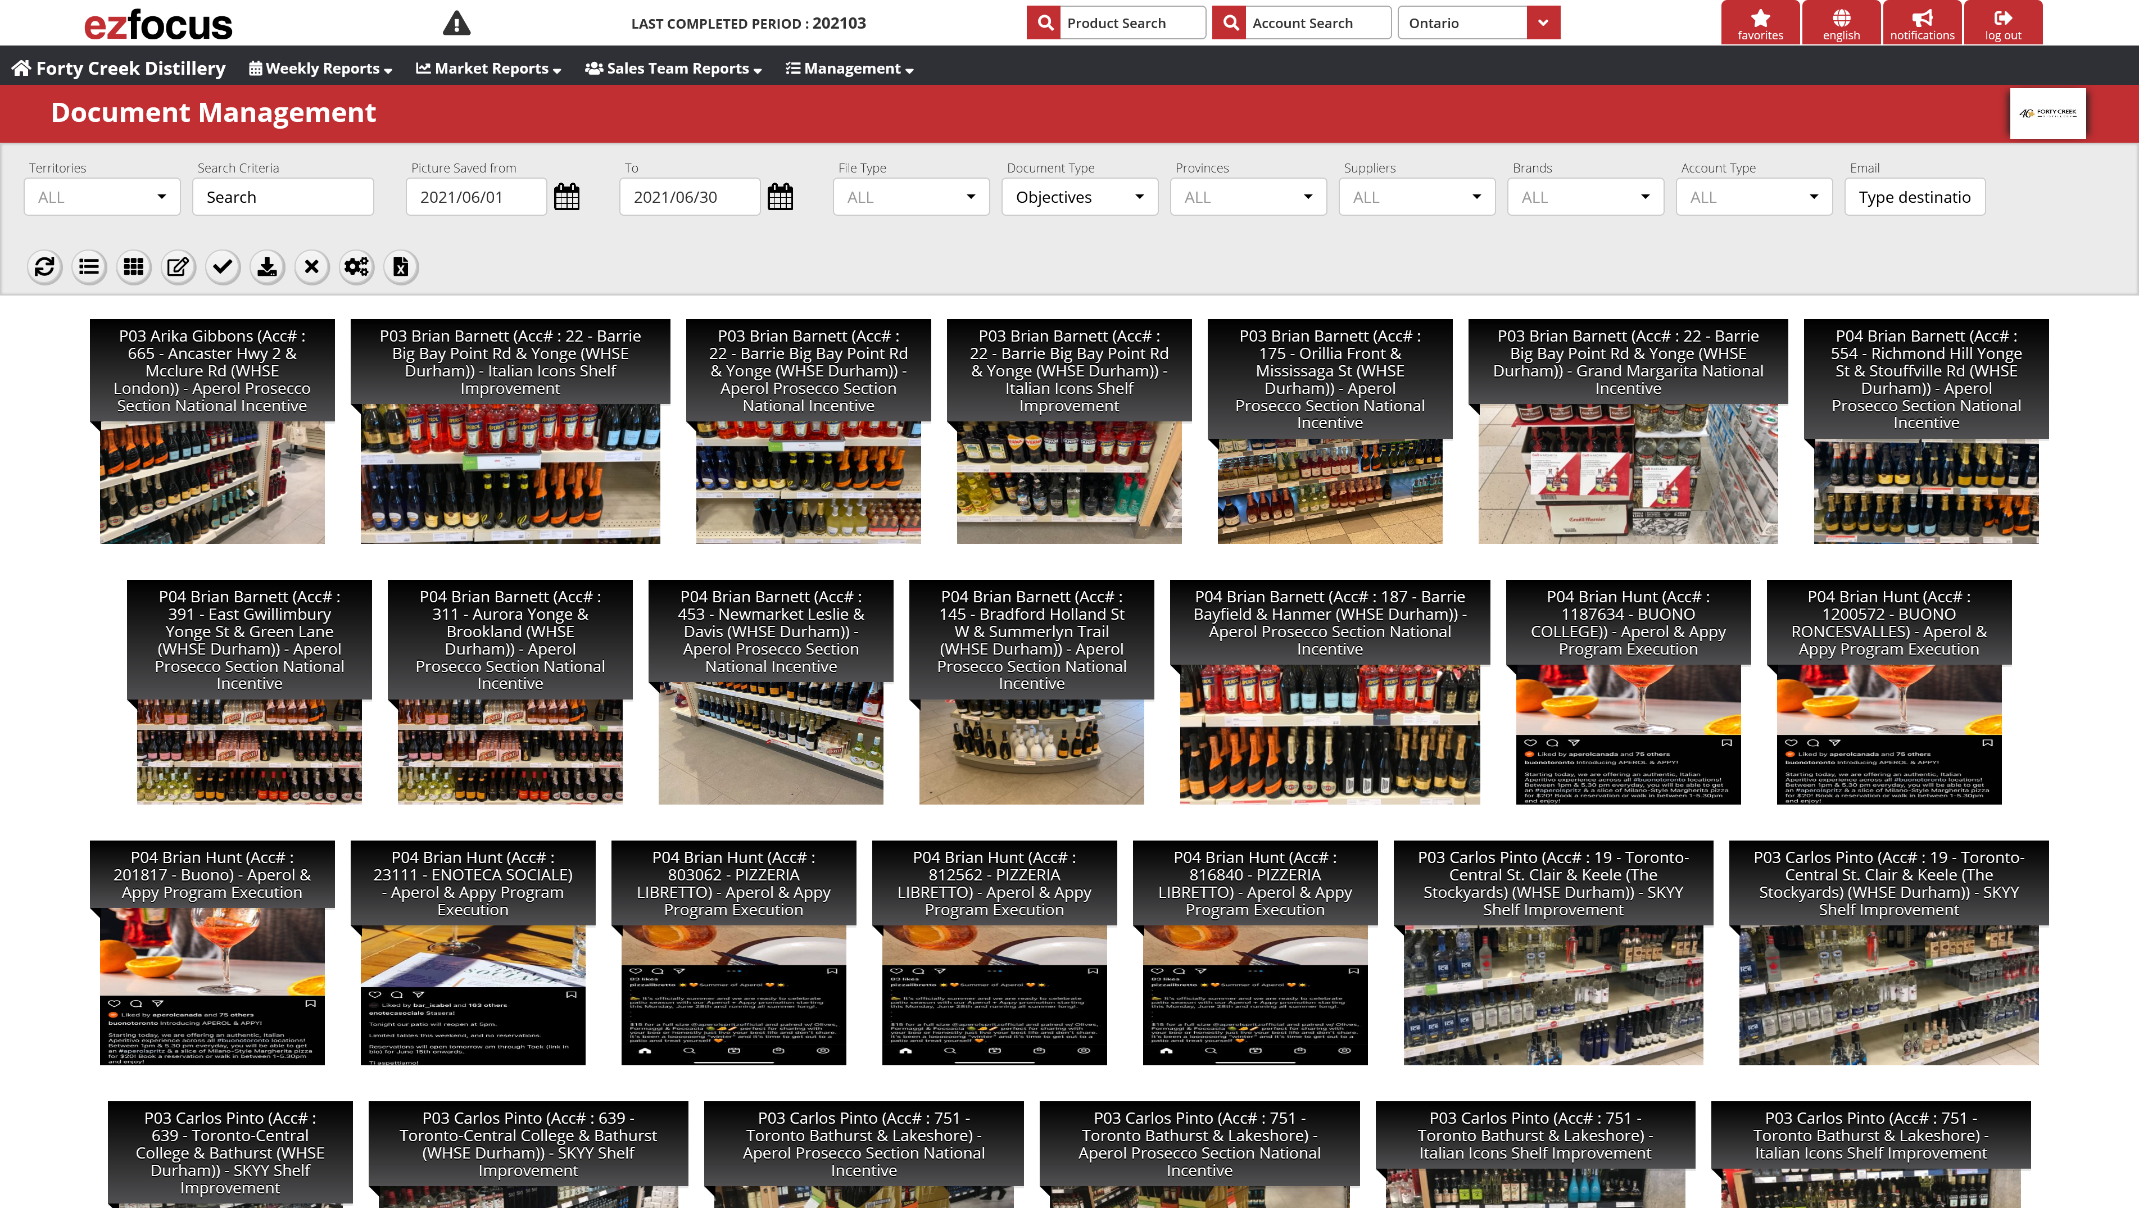2139x1208 pixels.
Task: Open Sales Team Reports menu
Action: [673, 68]
